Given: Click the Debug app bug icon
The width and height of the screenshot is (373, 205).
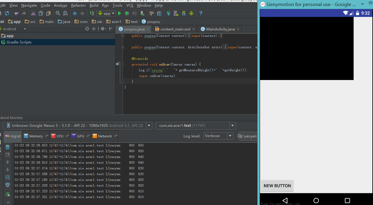Looking at the screenshot, I should pyautogui.click(x=127, y=13).
